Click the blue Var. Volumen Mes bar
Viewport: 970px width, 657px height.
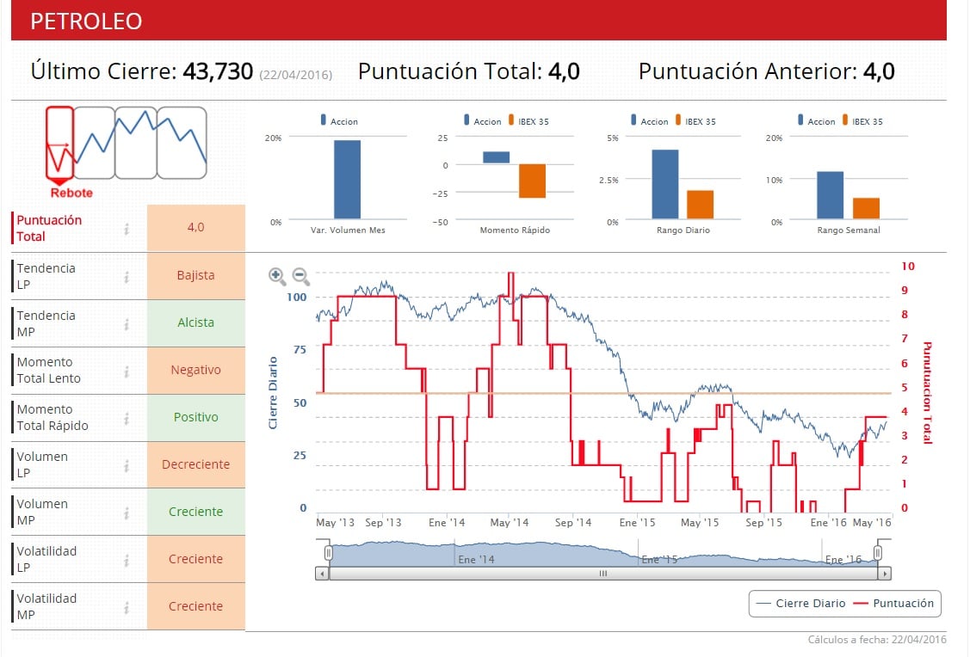(347, 179)
